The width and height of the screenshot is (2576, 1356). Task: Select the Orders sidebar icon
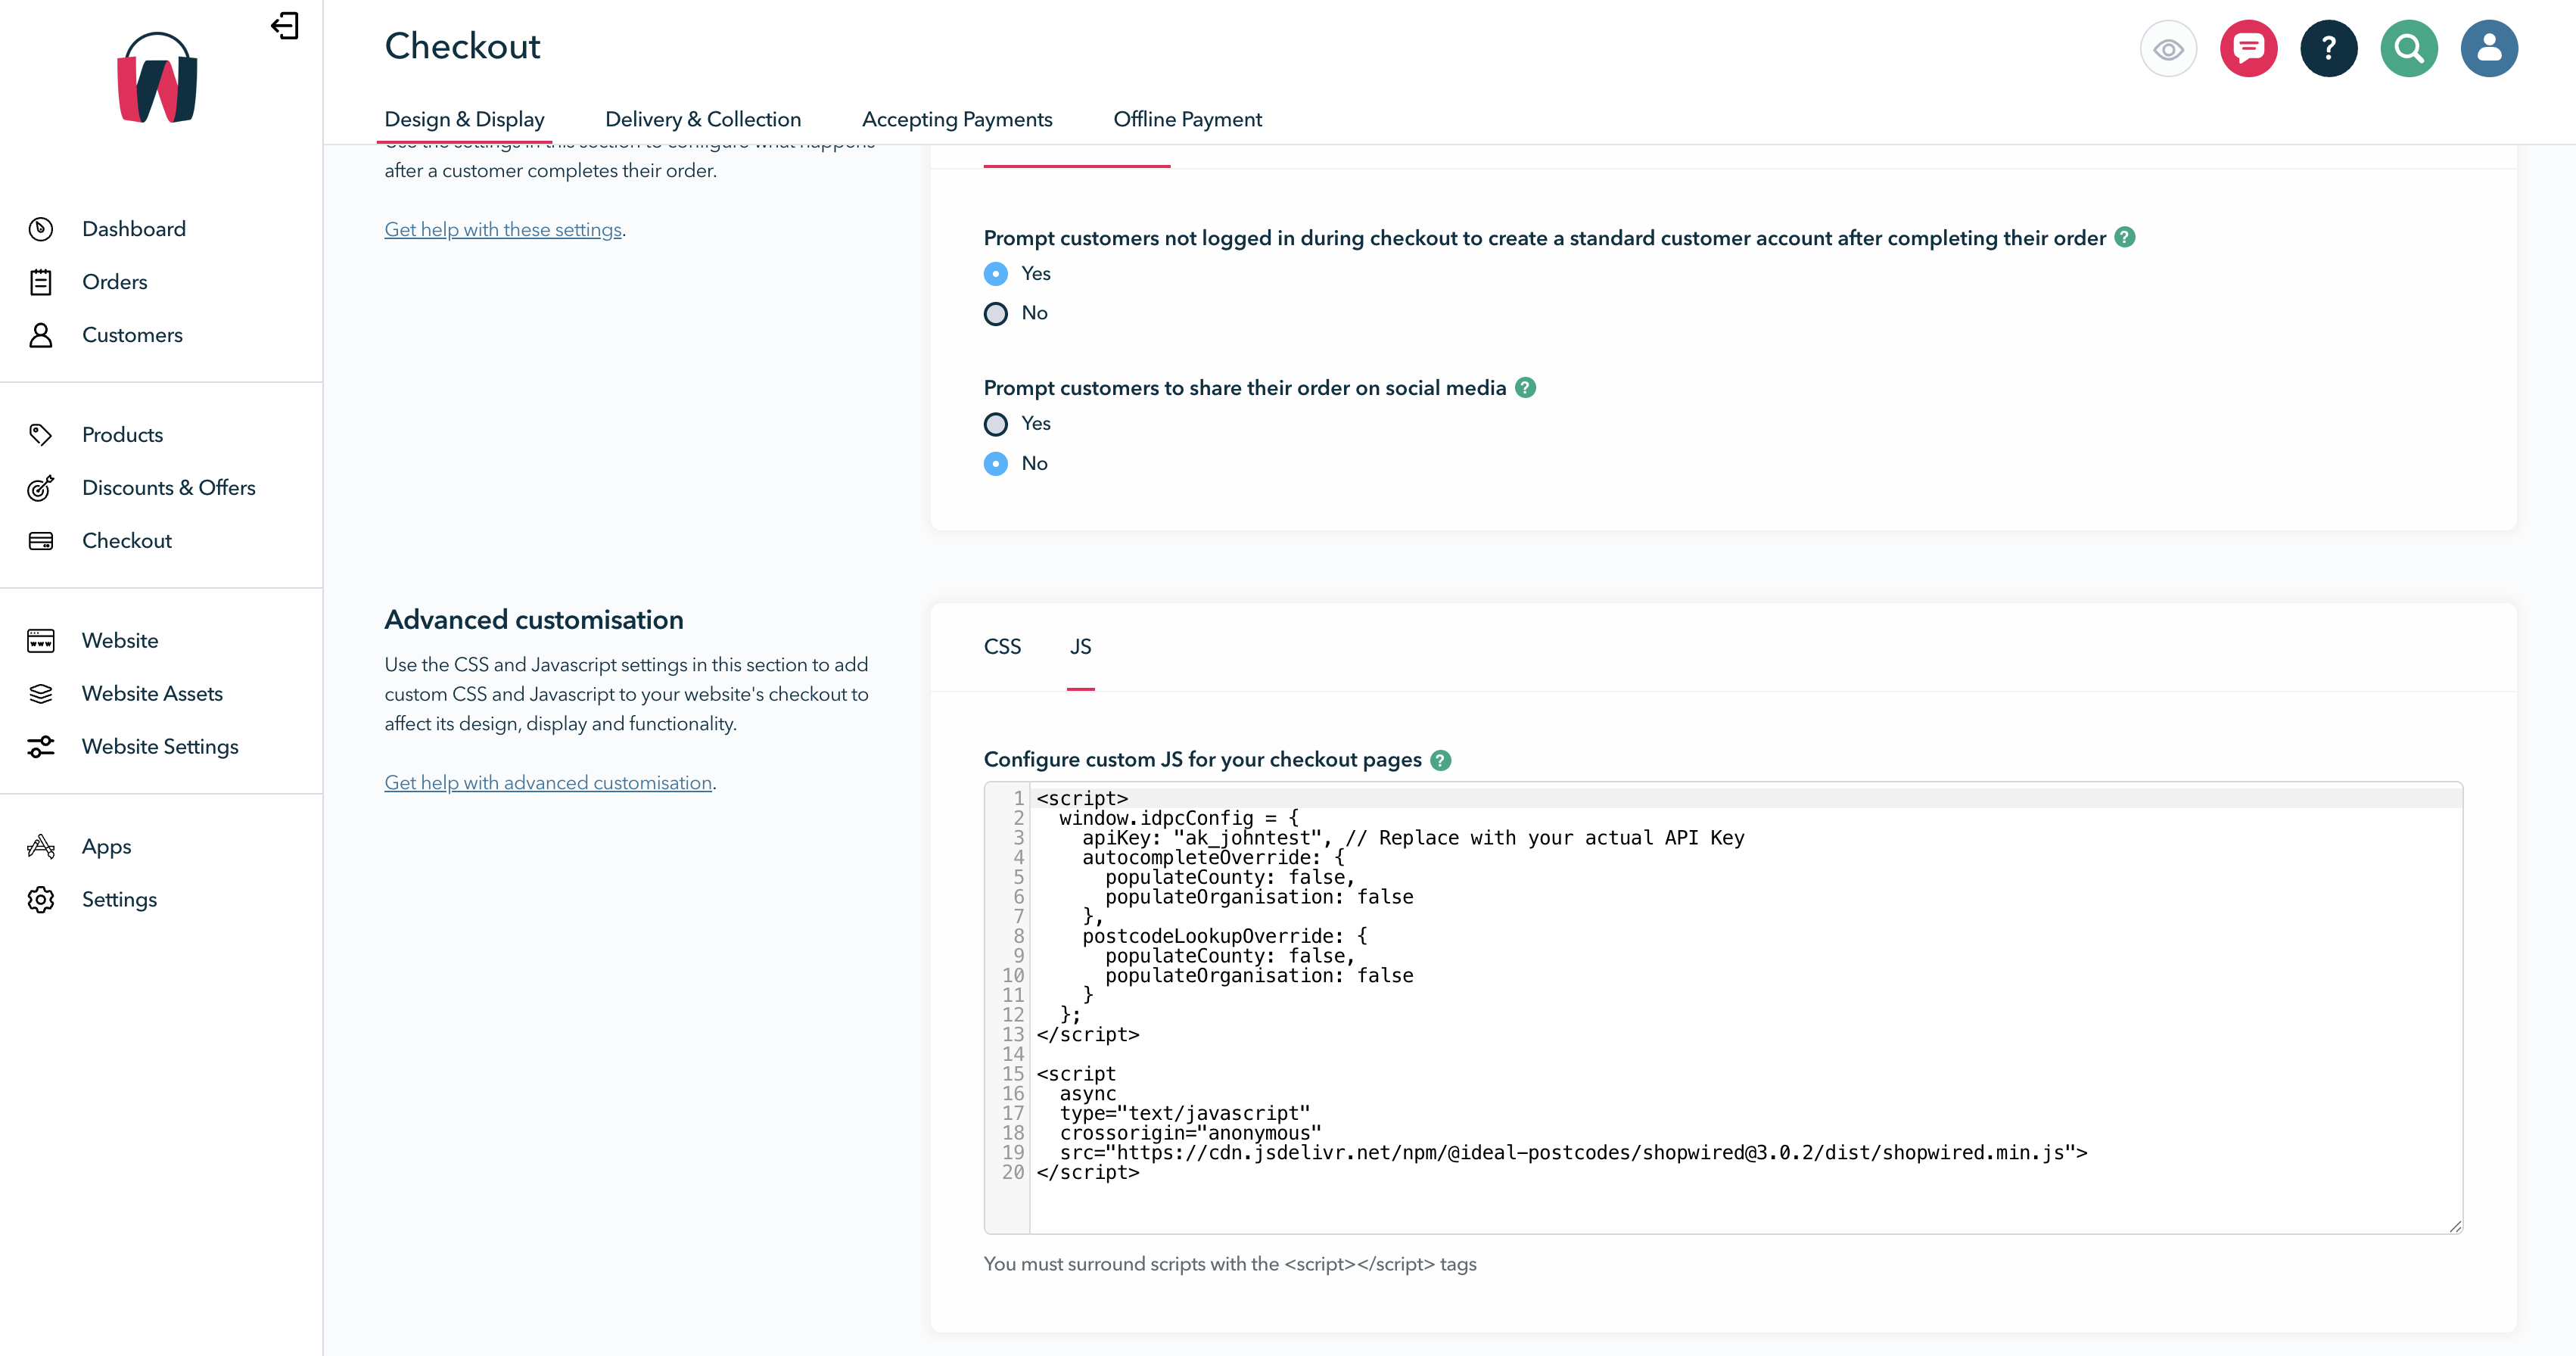tap(41, 282)
